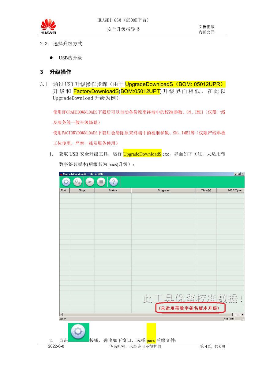Click the UpgradeDownloadS title bar app icon

tap(61, 174)
